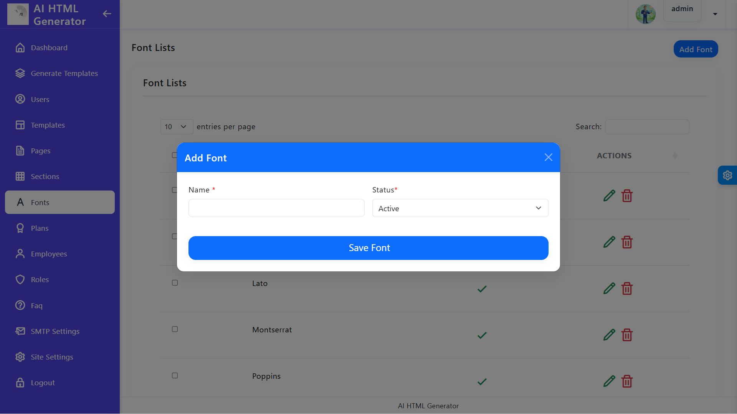Click the admin profile avatar
This screenshot has height=414, width=737.
645,14
